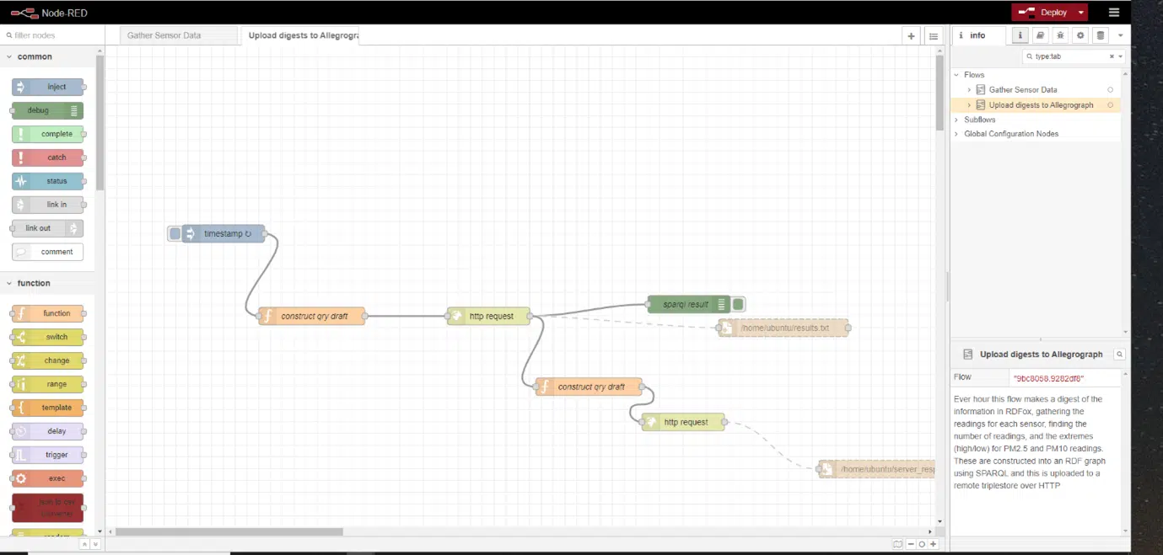Select the switch palette node
This screenshot has width=1163, height=555.
48,337
